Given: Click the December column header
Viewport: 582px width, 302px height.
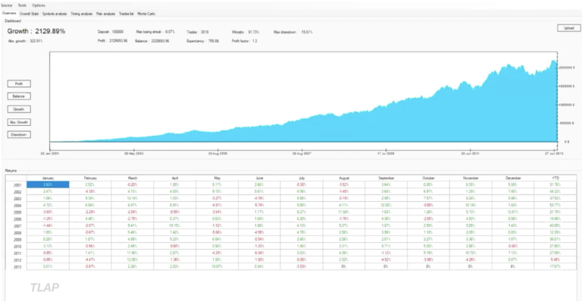Looking at the screenshot, I should pyautogui.click(x=513, y=178).
